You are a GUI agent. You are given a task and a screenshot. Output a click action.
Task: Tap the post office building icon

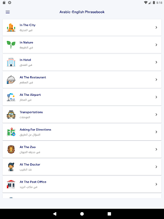(x=11, y=184)
